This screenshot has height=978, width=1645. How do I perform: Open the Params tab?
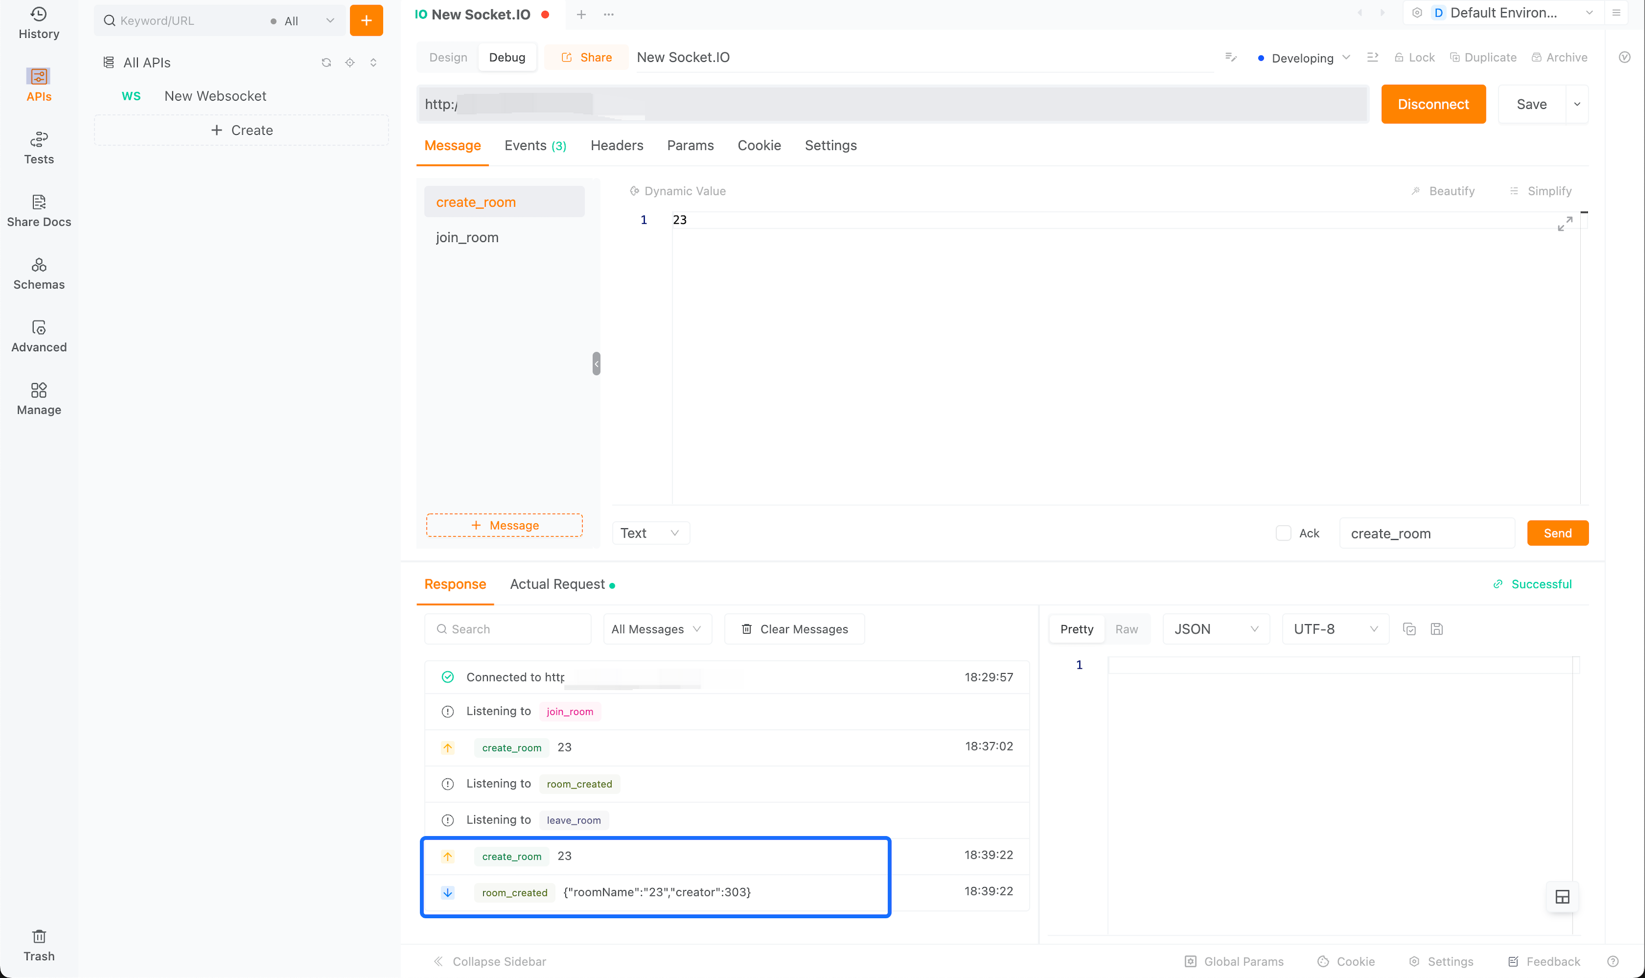click(x=690, y=145)
